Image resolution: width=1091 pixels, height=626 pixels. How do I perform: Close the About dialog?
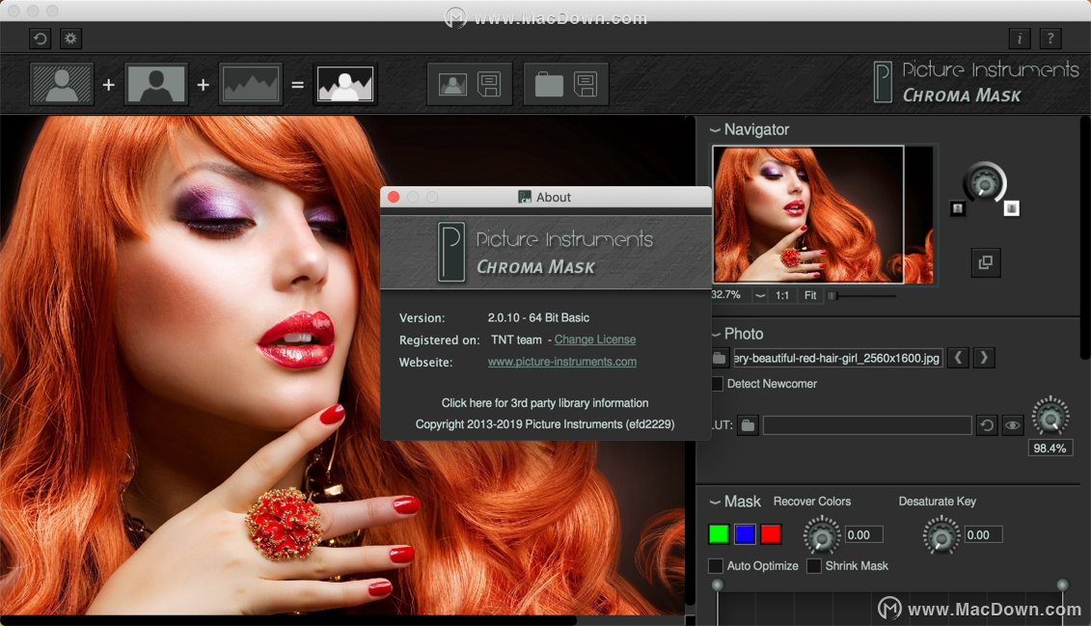(394, 197)
